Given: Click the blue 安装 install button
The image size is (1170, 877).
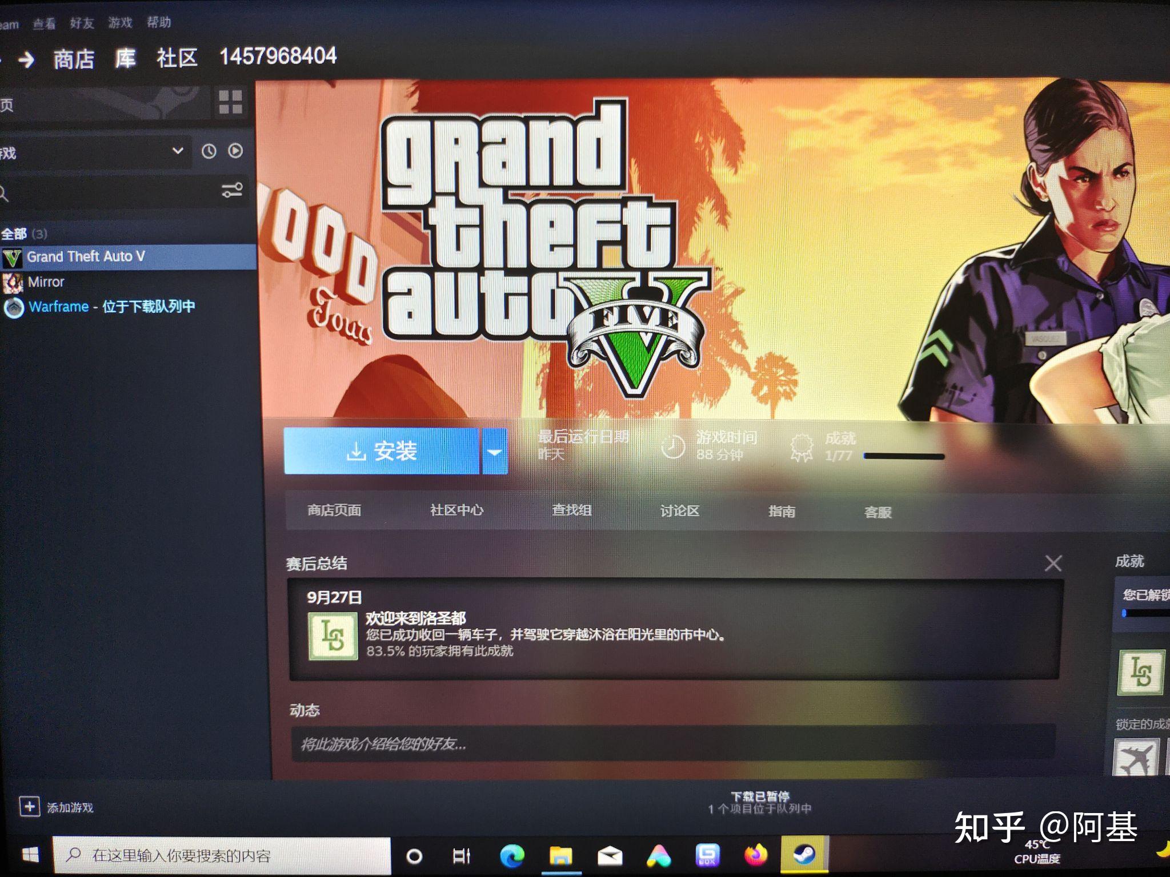Looking at the screenshot, I should pos(382,450).
